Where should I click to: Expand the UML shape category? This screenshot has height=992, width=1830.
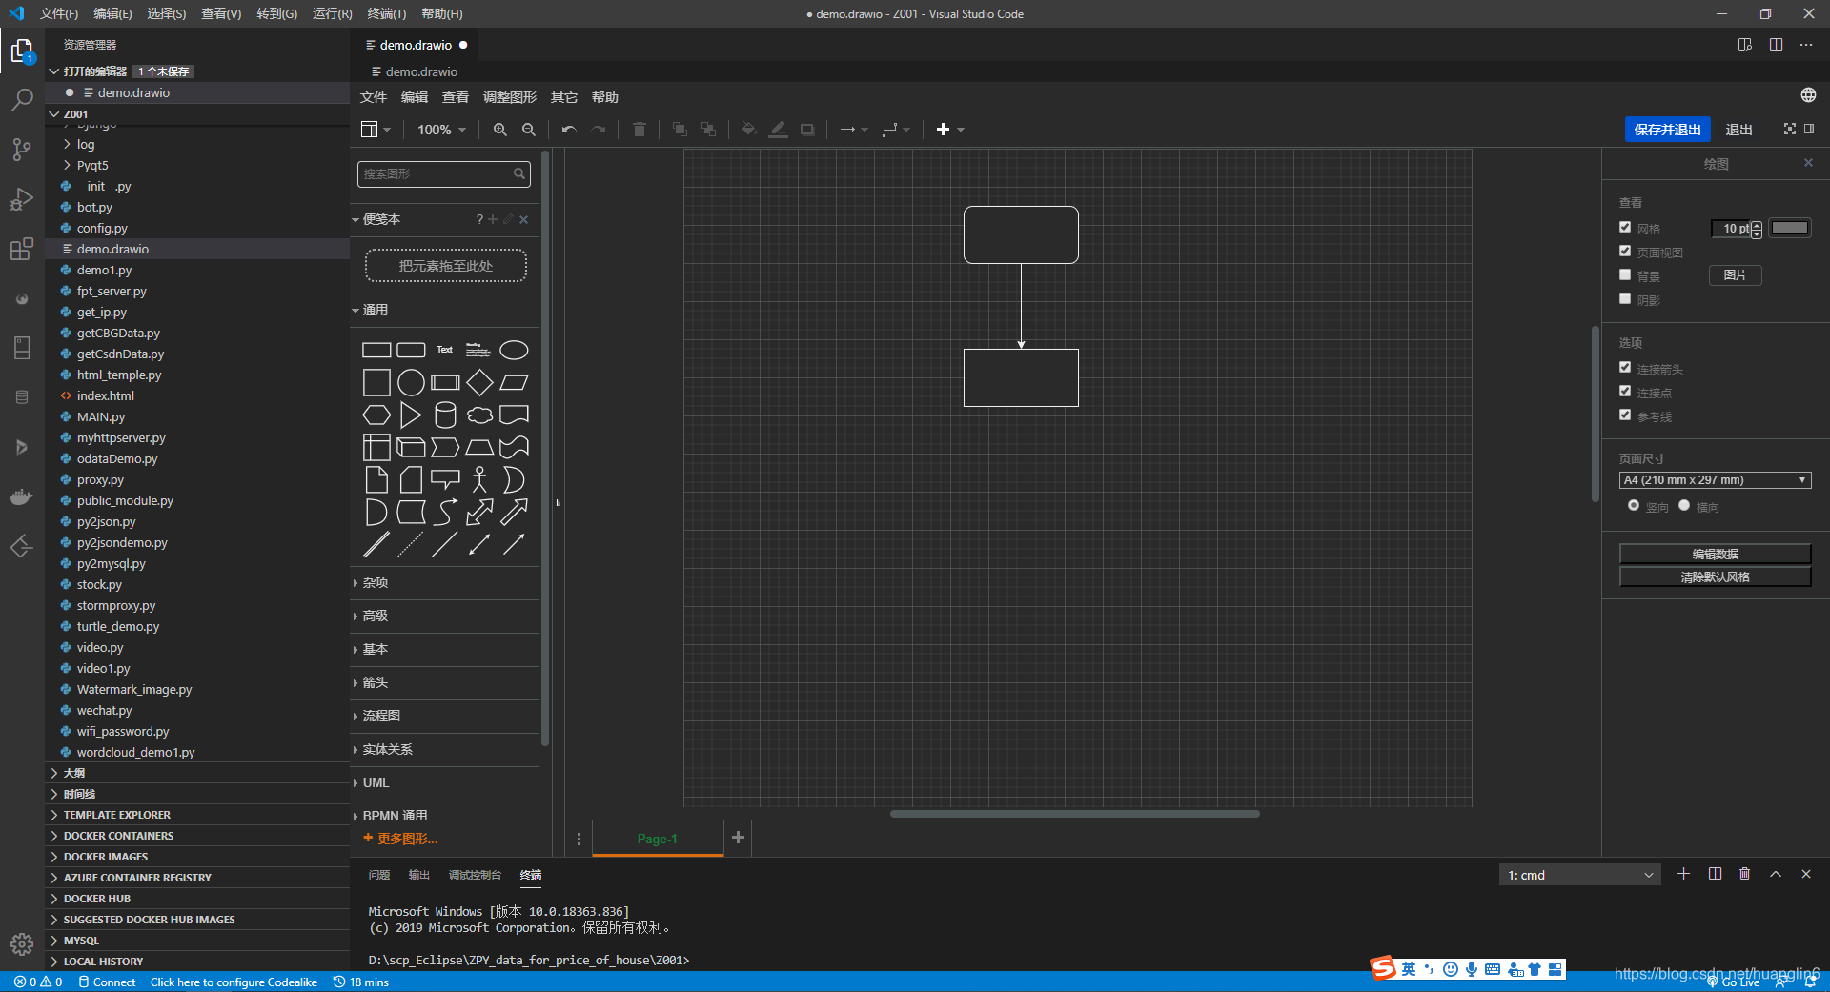[444, 782]
